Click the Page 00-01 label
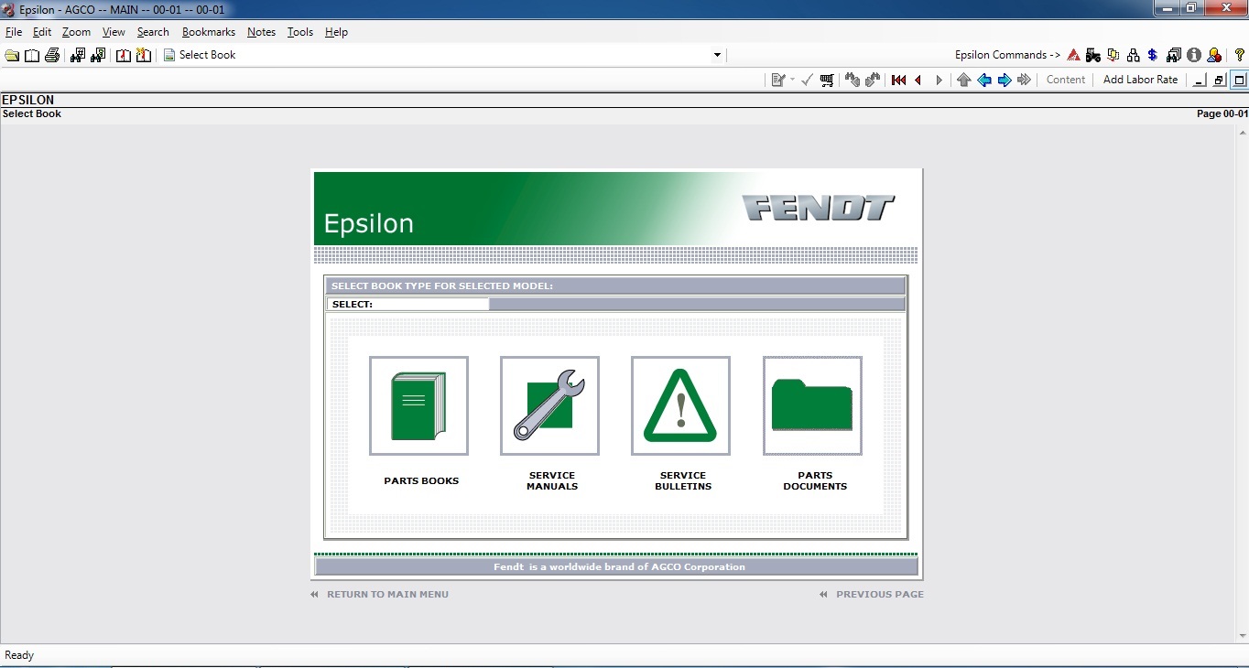Screen dimensions: 1249x668 pyautogui.click(x=1222, y=113)
